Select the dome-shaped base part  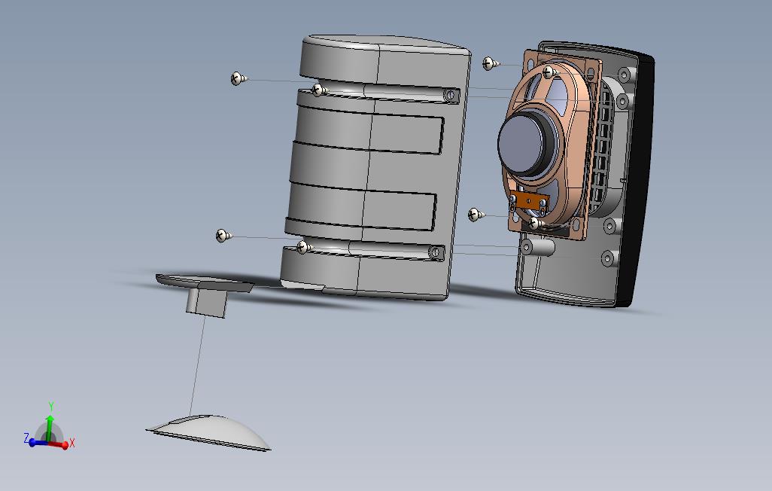coord(208,432)
